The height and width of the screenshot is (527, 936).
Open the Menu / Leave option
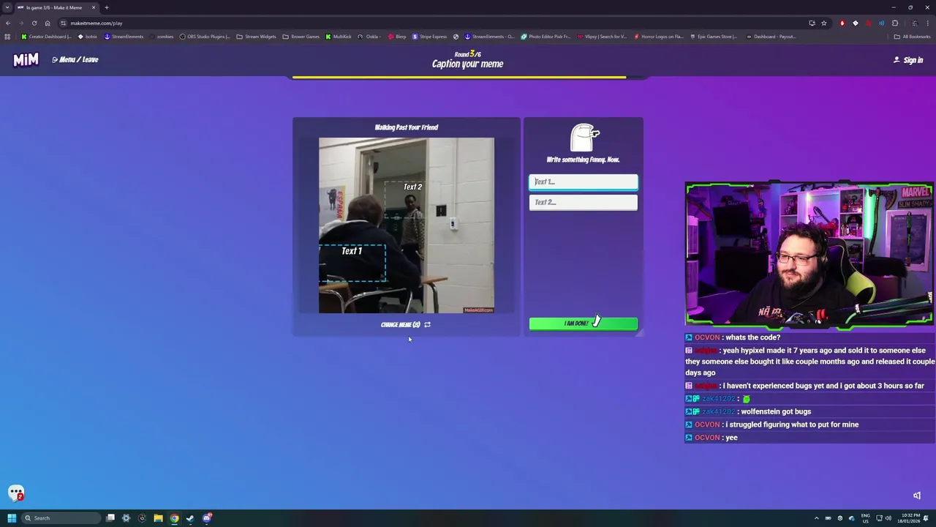[75, 60]
